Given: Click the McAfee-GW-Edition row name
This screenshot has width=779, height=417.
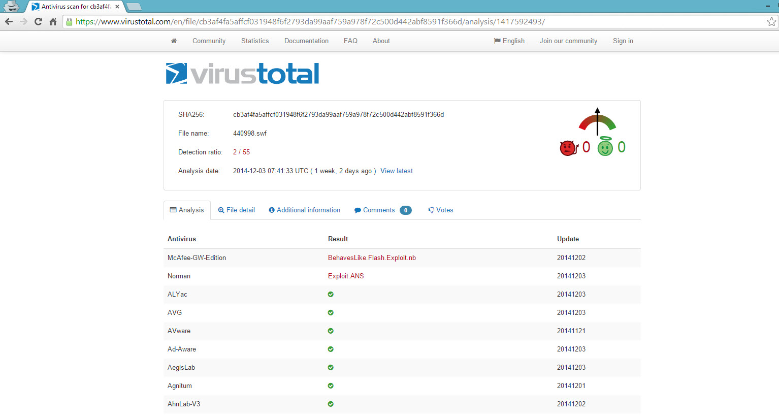Looking at the screenshot, I should pos(197,258).
